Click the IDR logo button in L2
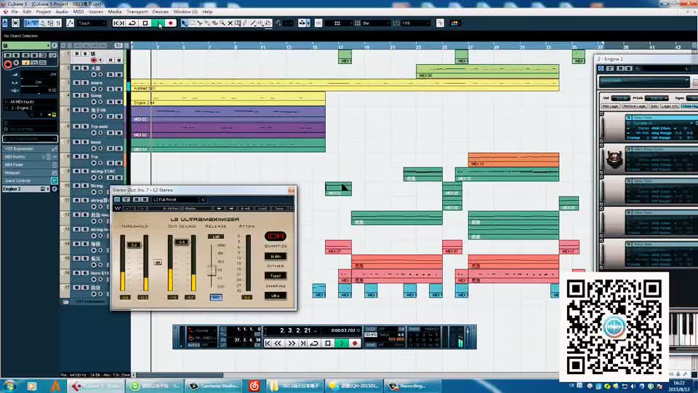Viewport: 698px width, 393px height. 276,236
